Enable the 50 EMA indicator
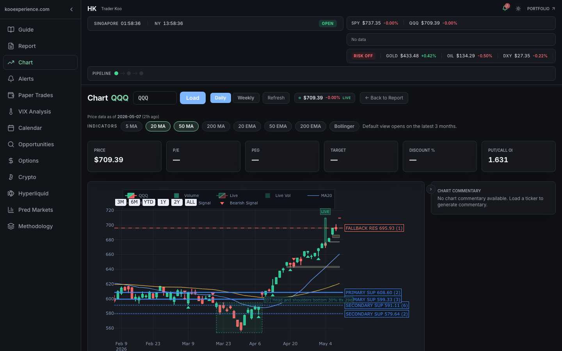 278,126
